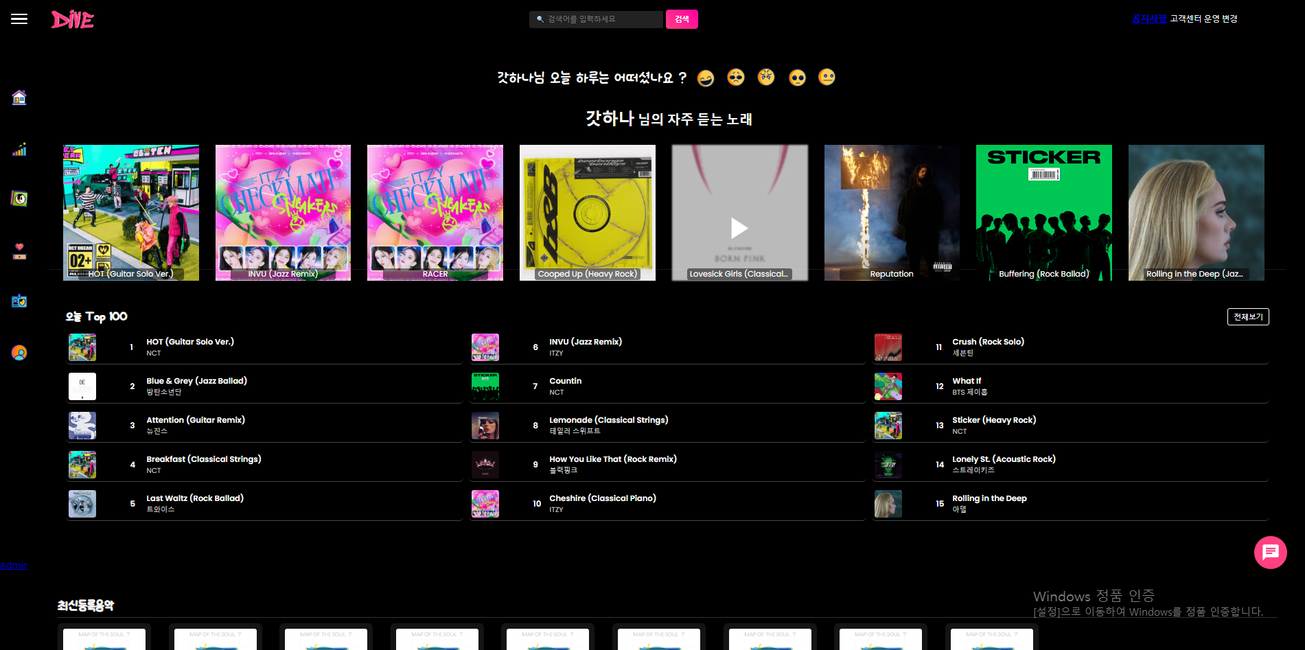The height and width of the screenshot is (650, 1305).
Task: Open HOT (Guitar Solo Ver.) album card
Action: coord(131,213)
